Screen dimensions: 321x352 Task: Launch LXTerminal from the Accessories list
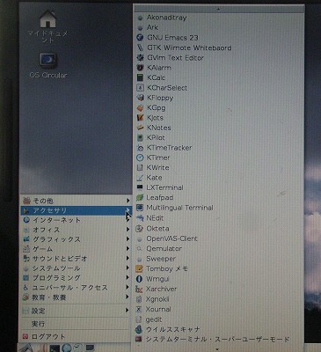click(160, 187)
